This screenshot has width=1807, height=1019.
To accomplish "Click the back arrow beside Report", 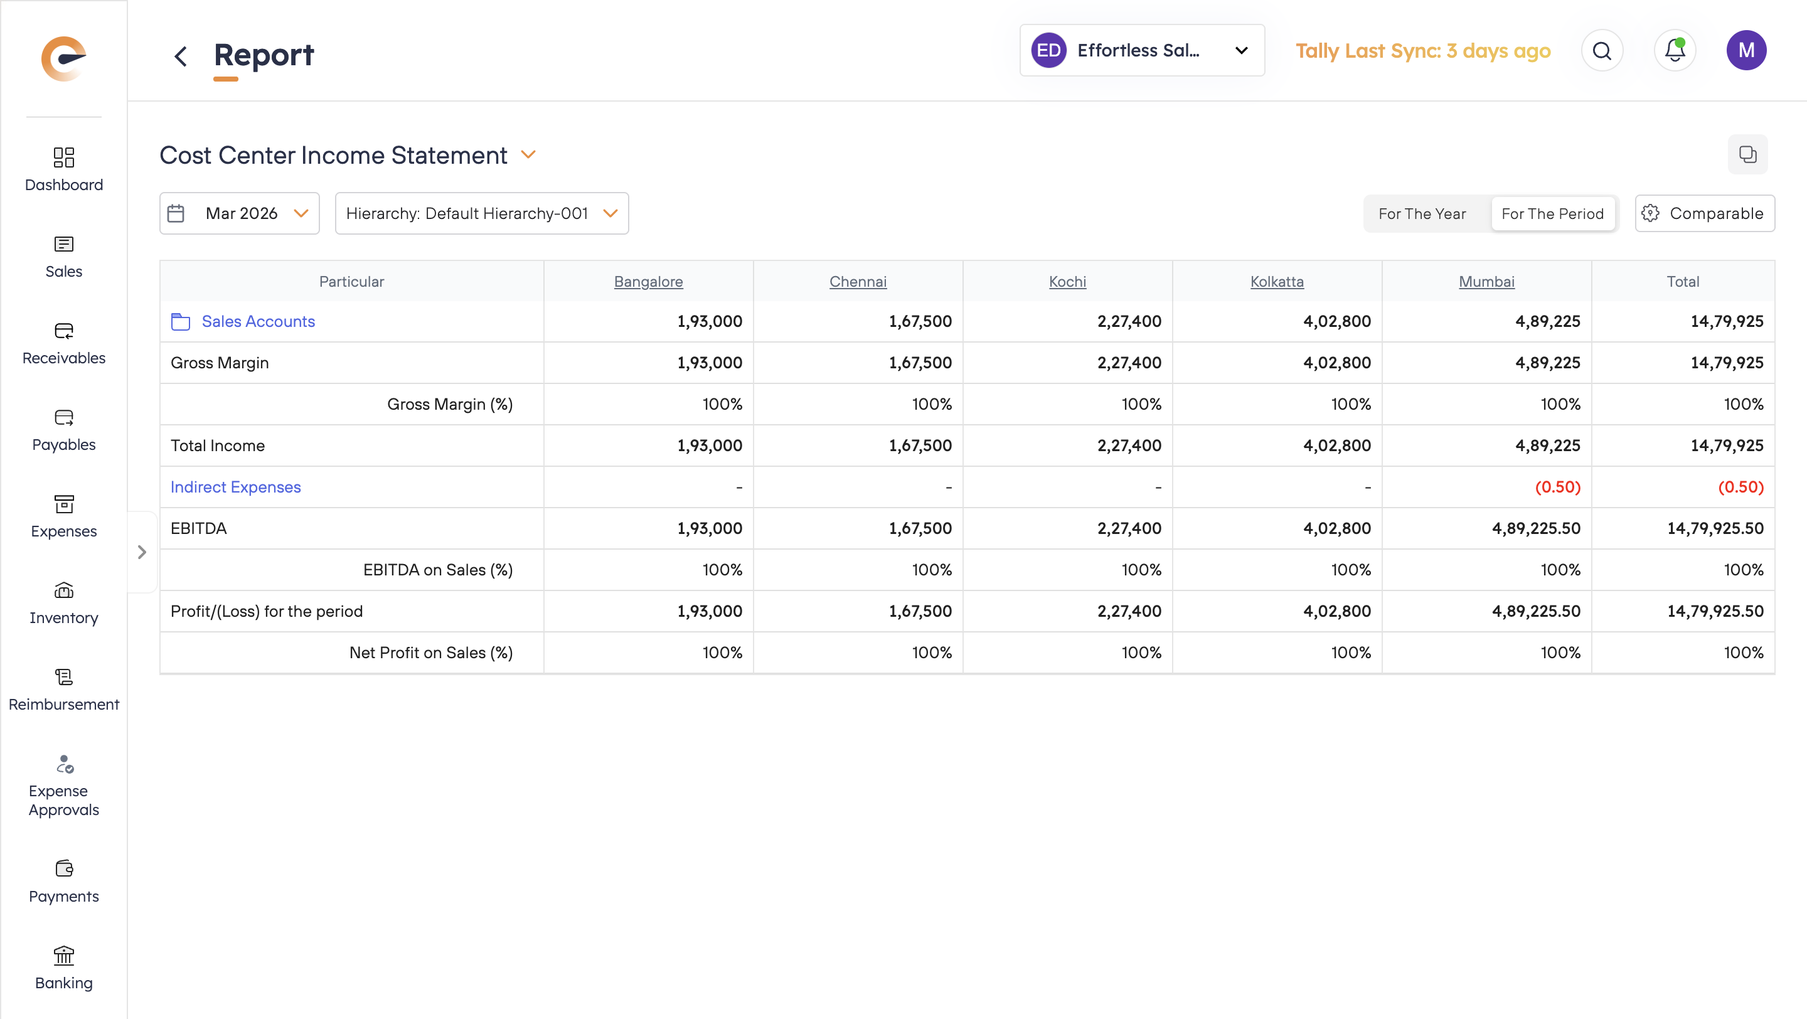I will point(180,55).
